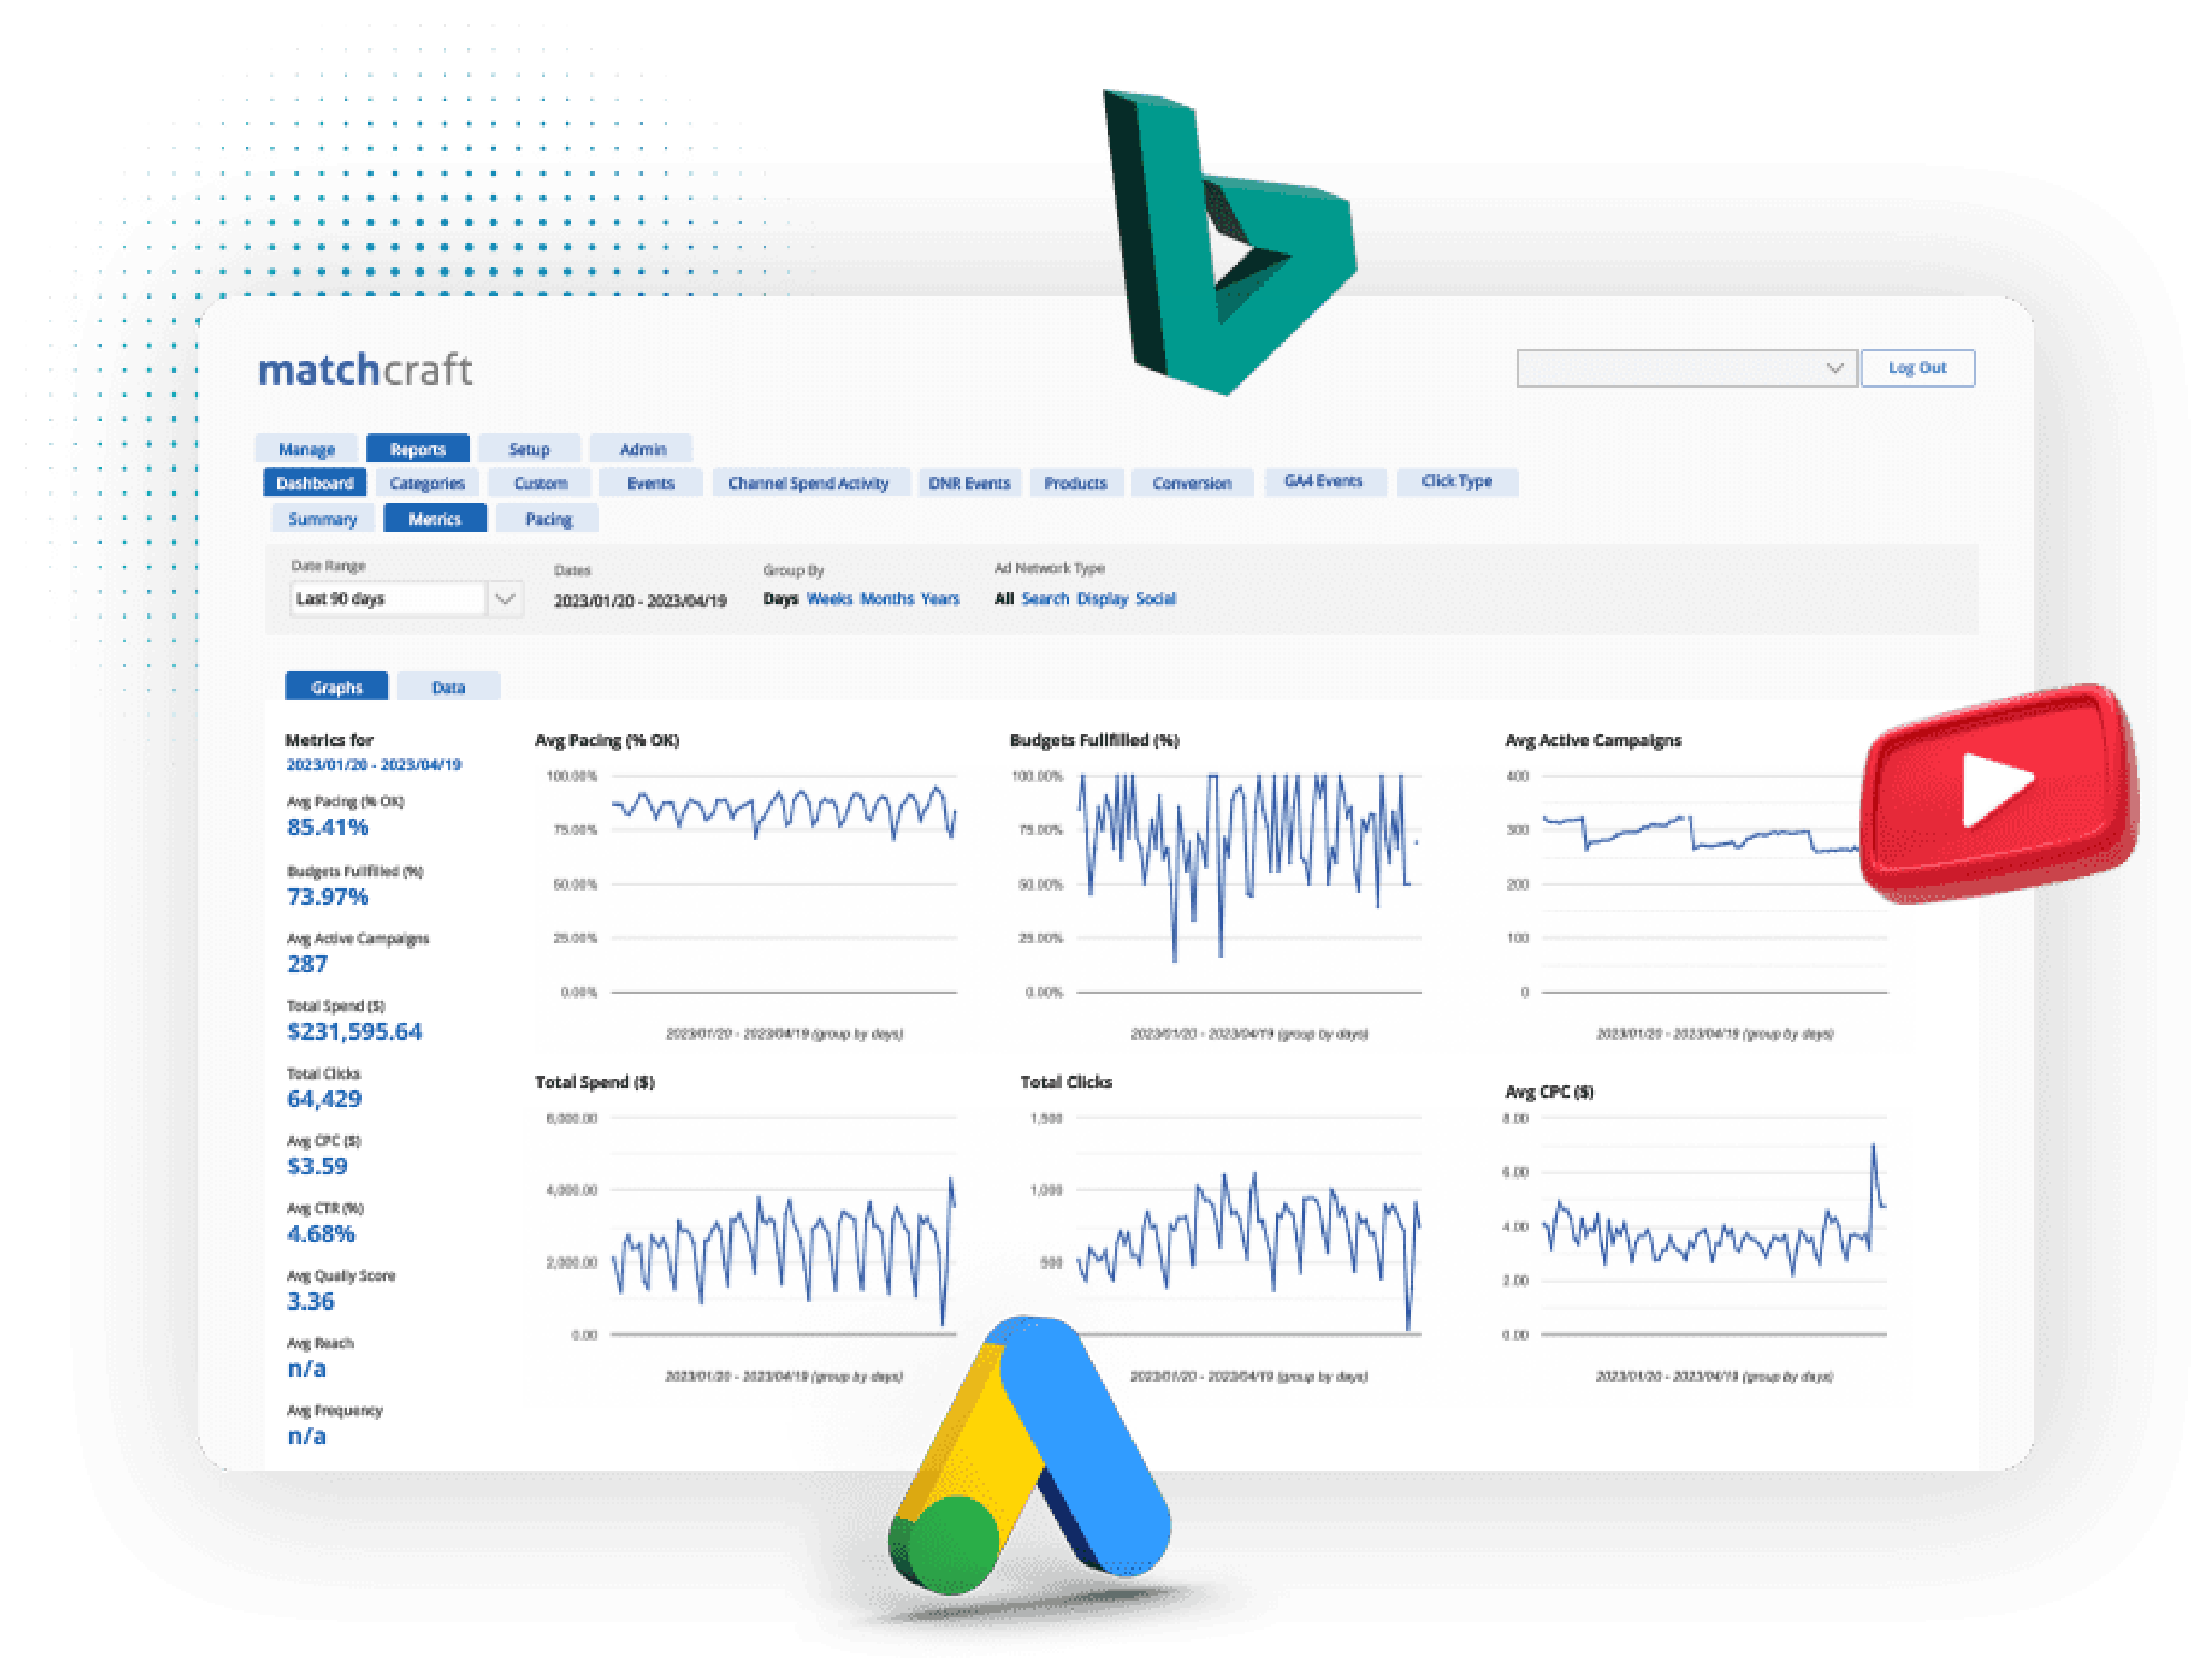Click the Google Ads logo icon

point(1030,1455)
